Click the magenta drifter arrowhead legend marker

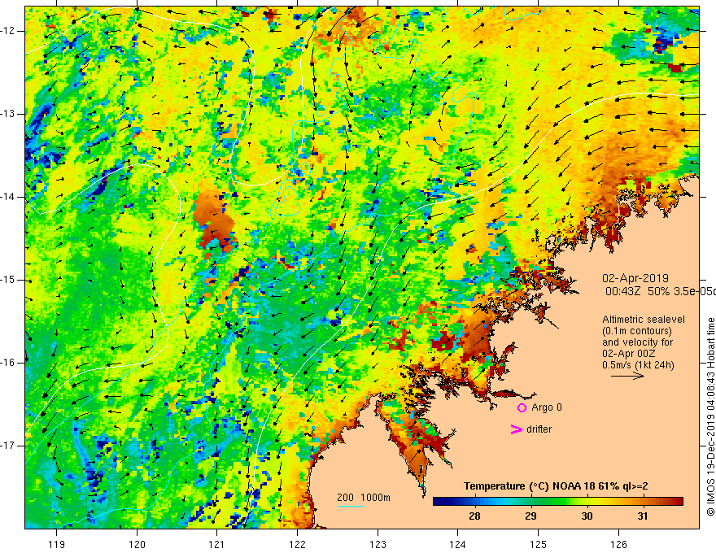click(x=517, y=429)
